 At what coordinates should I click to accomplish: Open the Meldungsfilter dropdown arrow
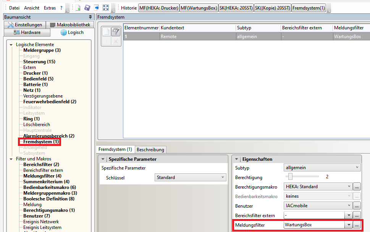tap(349, 225)
